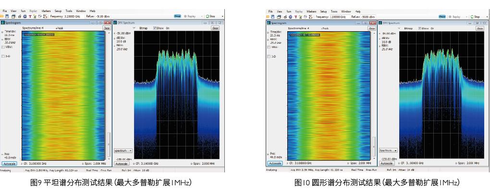Enable the 3-D checkbox in Figure 9 Spectrogram
This screenshot has height=193, width=490.
pos(3,56)
